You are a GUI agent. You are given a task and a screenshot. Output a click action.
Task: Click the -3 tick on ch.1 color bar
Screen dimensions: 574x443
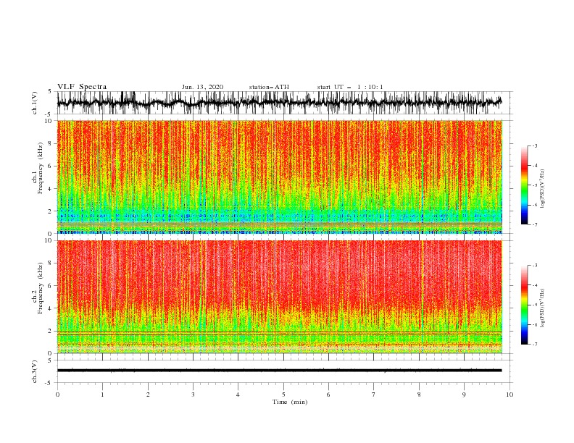pos(534,145)
